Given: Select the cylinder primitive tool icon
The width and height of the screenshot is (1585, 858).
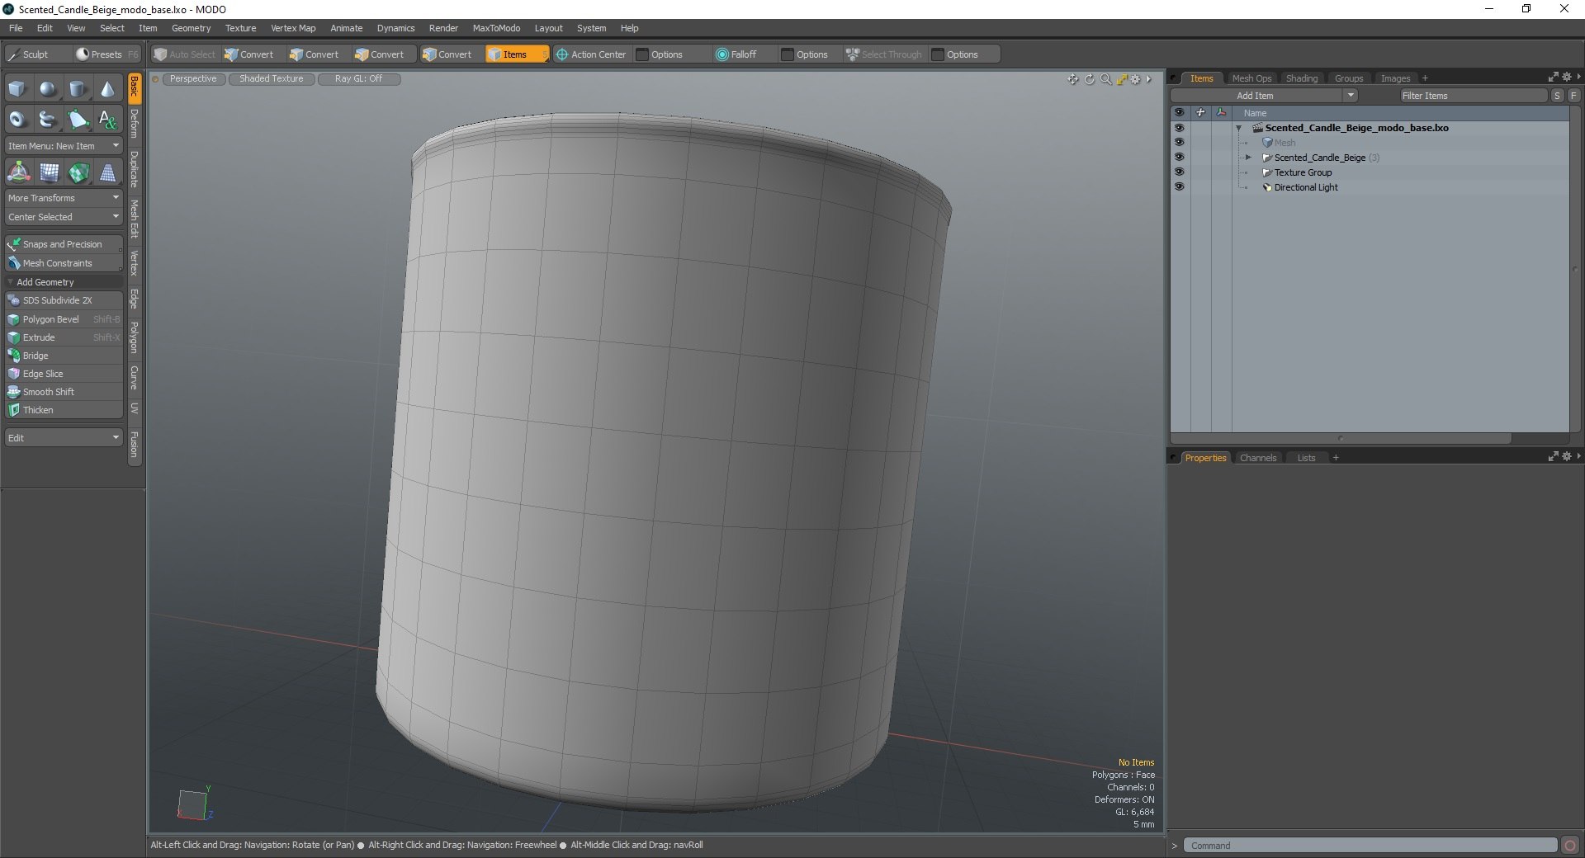Looking at the screenshot, I should click(78, 89).
